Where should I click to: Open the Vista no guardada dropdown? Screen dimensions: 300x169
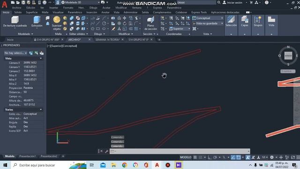tap(208, 23)
